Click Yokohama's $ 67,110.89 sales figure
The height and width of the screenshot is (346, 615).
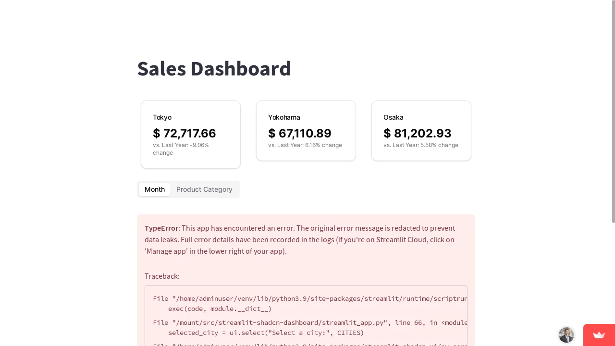(300, 133)
